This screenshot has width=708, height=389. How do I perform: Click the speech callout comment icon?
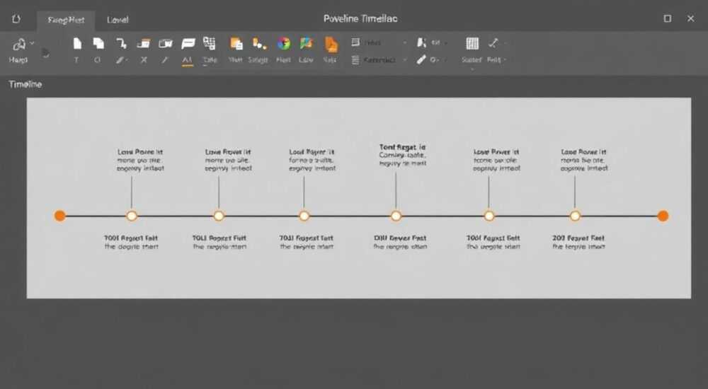188,43
